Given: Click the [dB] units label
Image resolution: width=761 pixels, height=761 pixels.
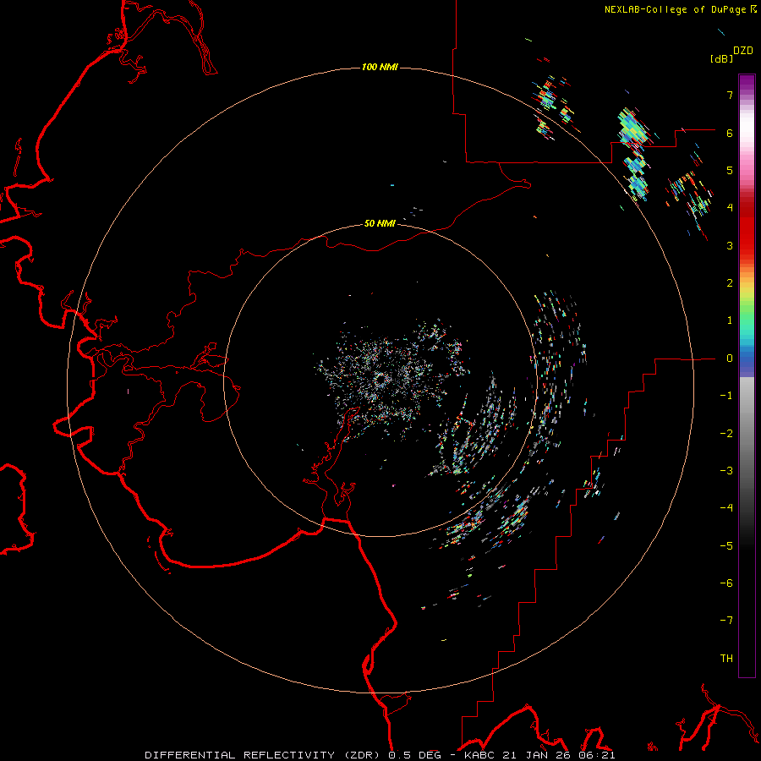Looking at the screenshot, I should tap(721, 58).
